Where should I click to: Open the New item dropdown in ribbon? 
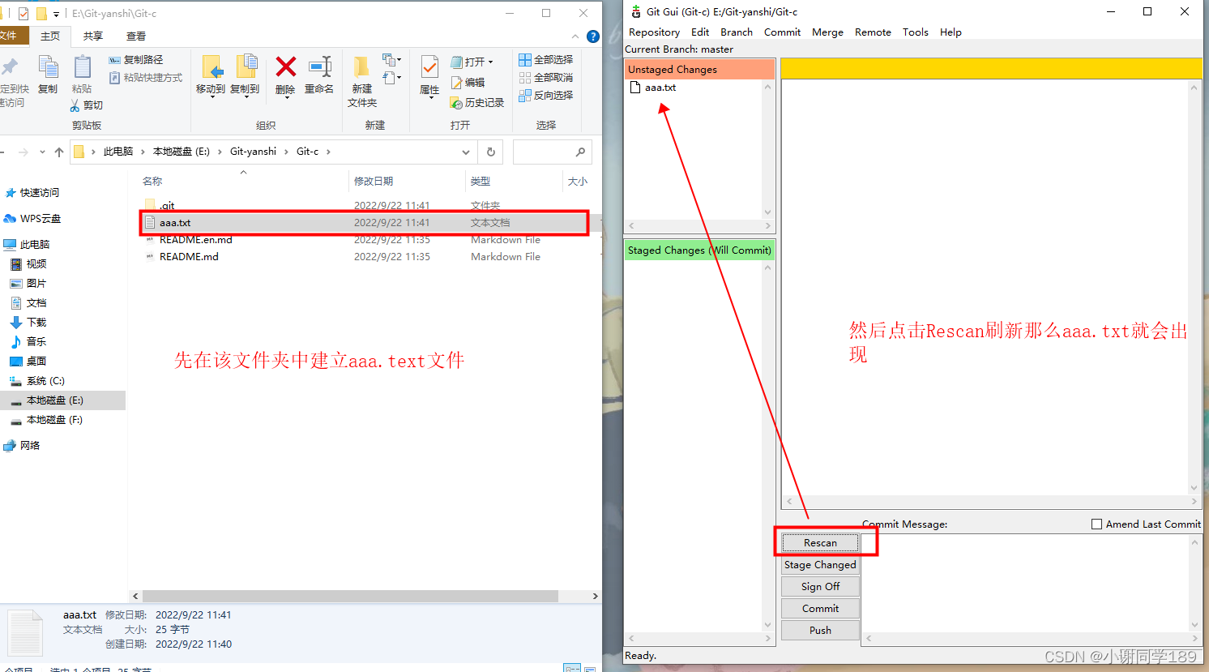coord(392,60)
